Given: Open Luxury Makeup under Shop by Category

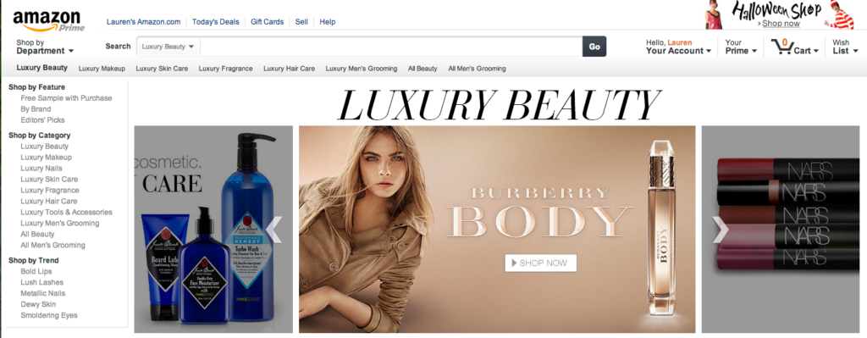Looking at the screenshot, I should coord(47,158).
